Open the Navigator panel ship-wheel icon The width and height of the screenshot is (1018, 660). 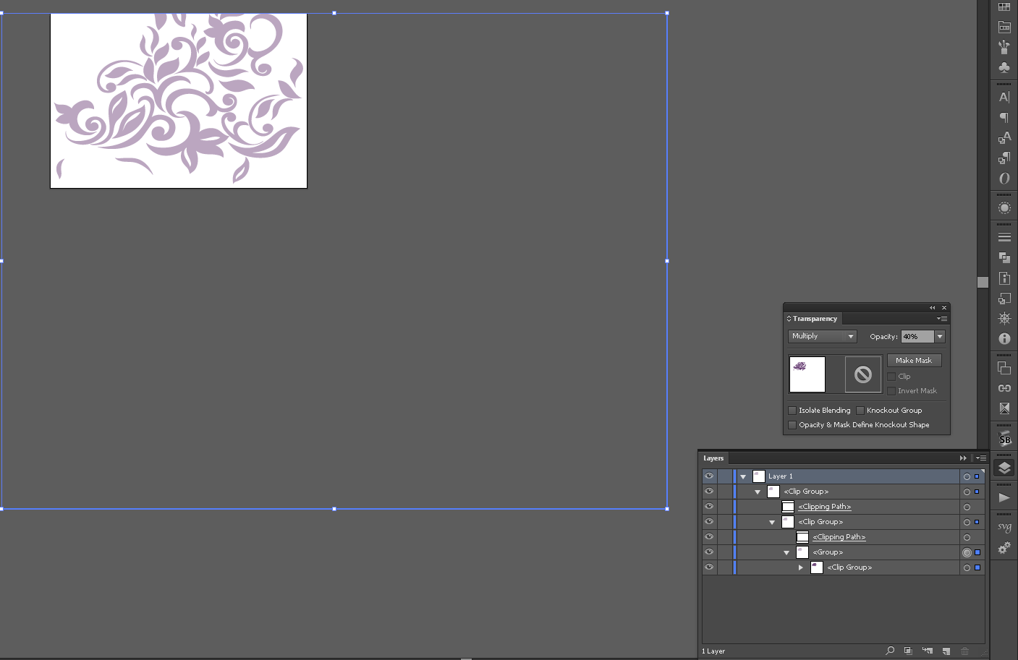(1004, 318)
